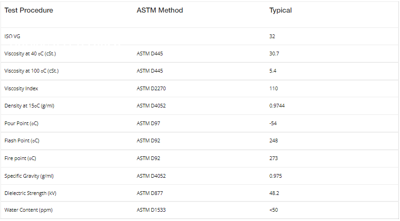The width and height of the screenshot is (400, 221).
Task: Select the Viscosity Index row label
Action: pos(21,88)
